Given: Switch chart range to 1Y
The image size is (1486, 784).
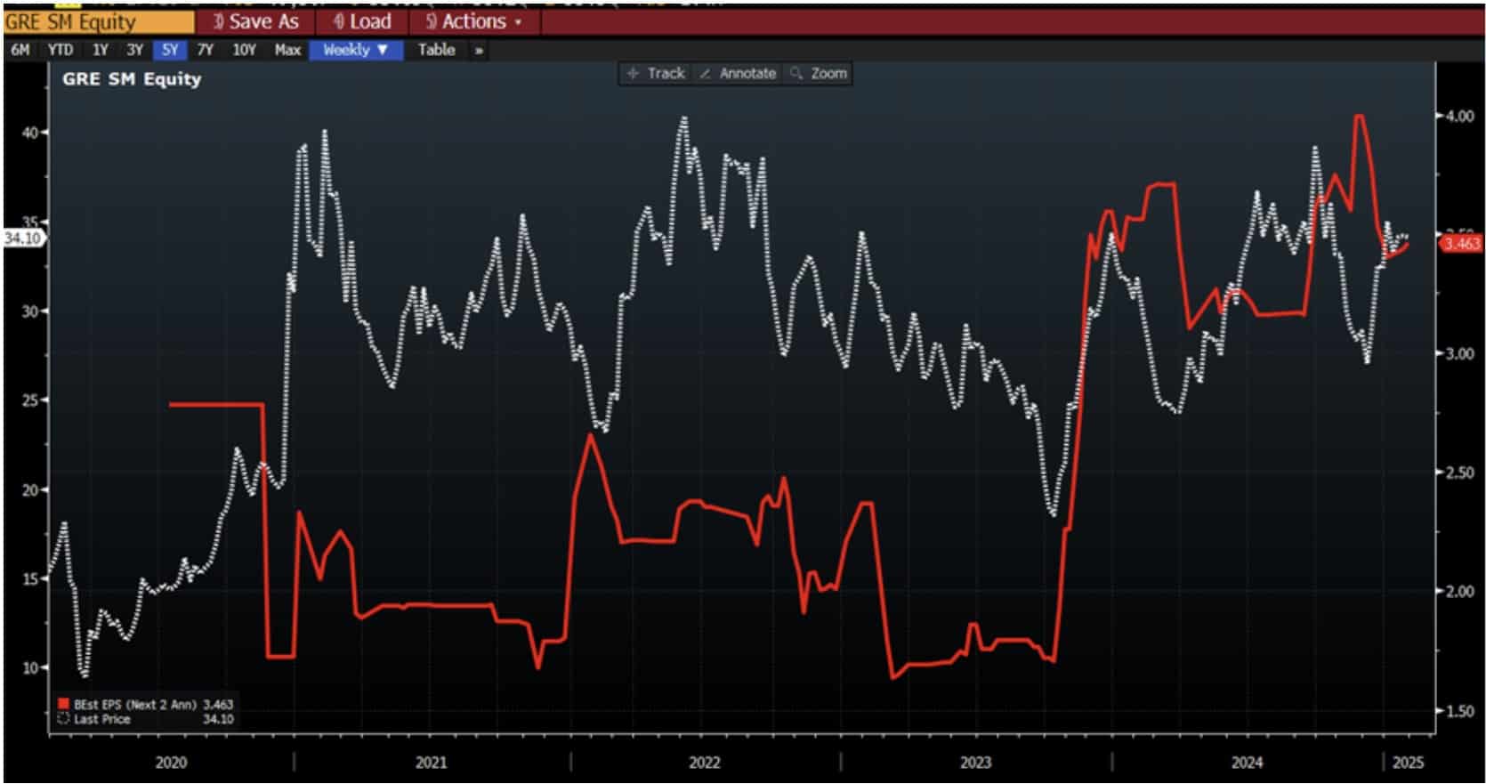Looking at the screenshot, I should [100, 51].
